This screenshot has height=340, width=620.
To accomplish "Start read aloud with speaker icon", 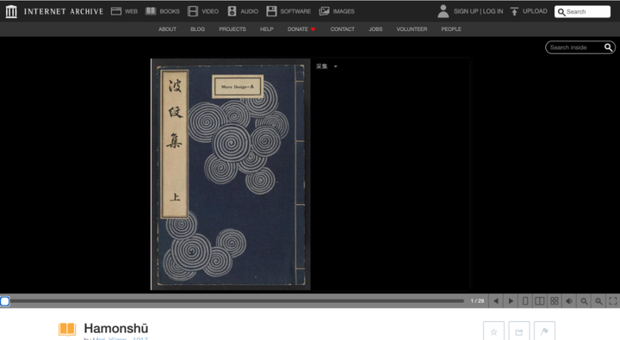I will point(569,301).
